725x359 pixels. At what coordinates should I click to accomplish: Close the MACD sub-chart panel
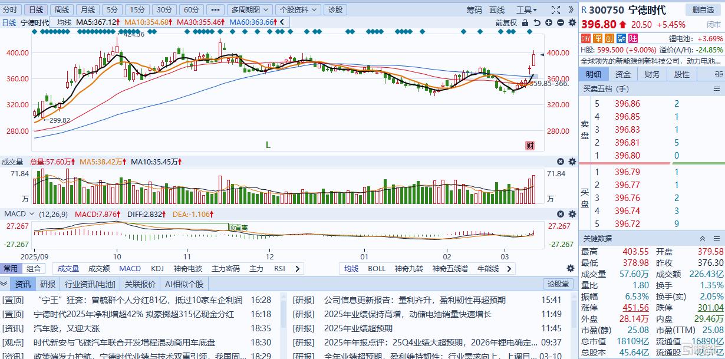561,214
